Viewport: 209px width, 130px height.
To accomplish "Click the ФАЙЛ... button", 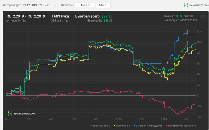I will coord(103,5).
